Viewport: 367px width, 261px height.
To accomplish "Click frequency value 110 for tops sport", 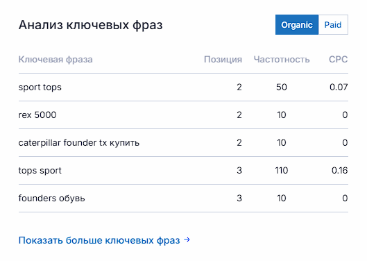I will [282, 170].
